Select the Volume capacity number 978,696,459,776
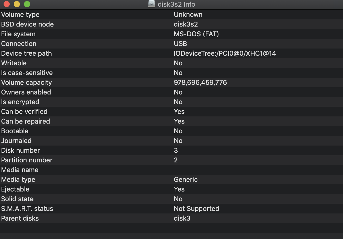Viewport: 343px width, 239px height. coord(200,82)
